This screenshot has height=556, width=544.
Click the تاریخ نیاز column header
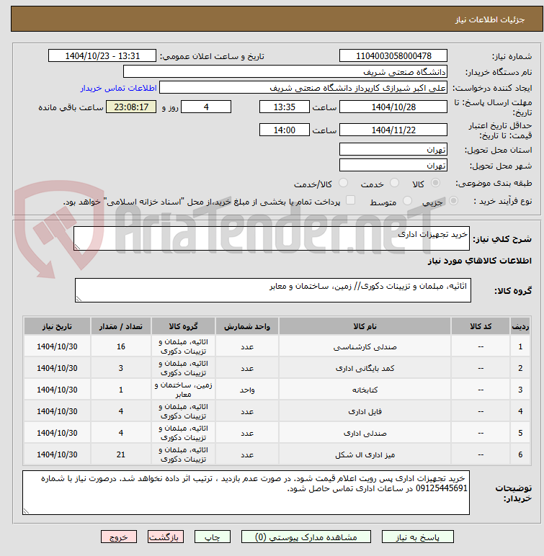point(57,326)
